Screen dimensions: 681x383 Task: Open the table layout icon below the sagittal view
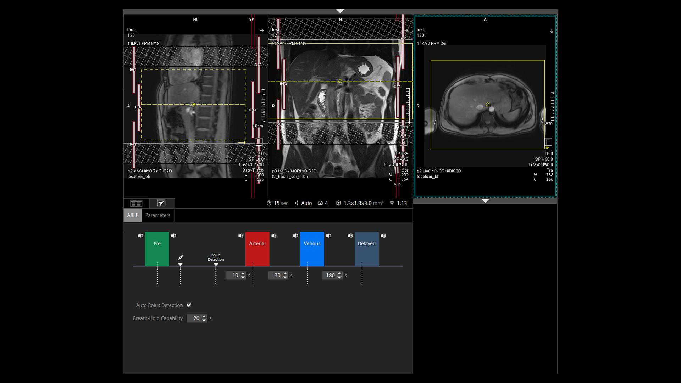point(136,203)
